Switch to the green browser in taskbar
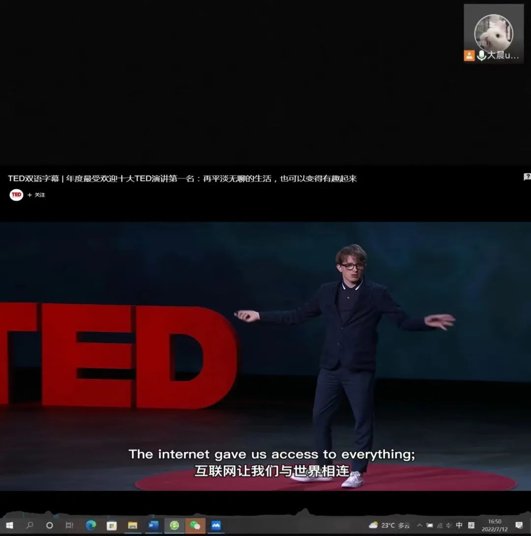Viewport: 531px width, 536px height. [175, 525]
